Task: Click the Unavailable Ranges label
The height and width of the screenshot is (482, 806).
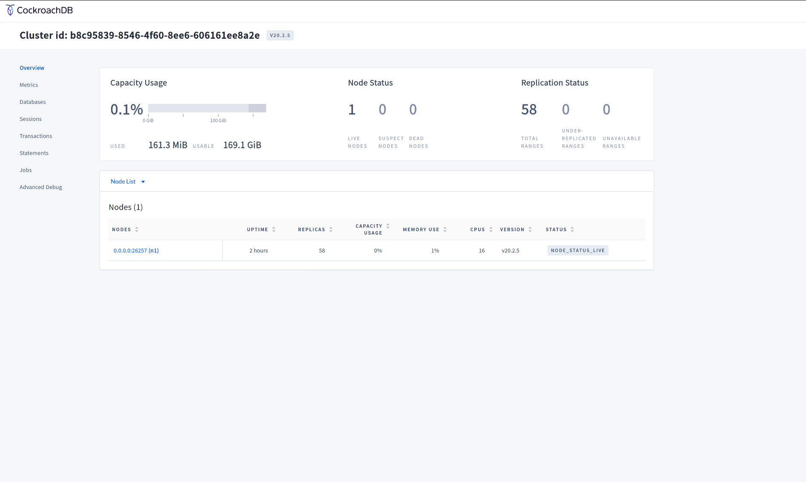Action: 622,142
